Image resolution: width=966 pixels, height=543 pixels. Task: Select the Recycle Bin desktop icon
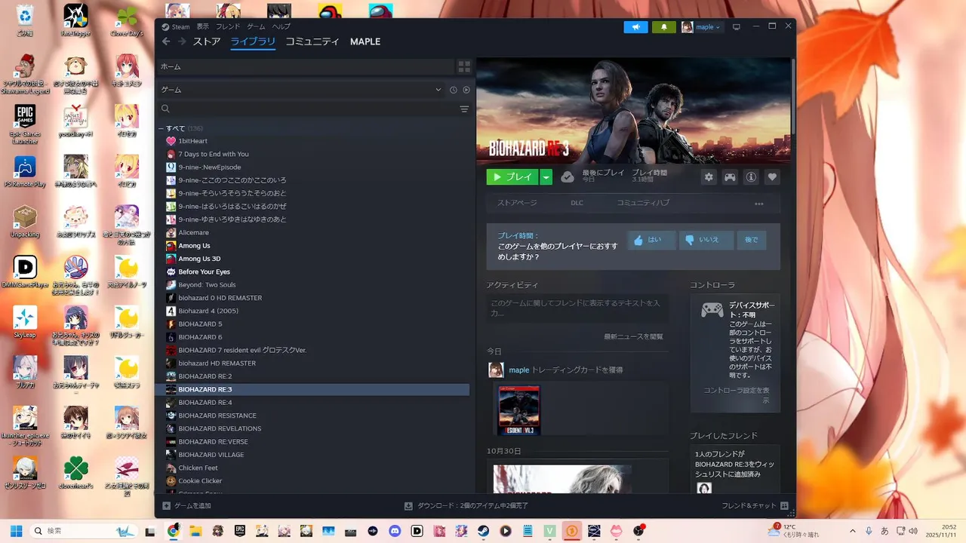[25, 21]
